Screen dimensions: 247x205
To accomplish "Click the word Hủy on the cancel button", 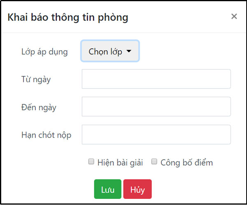I will pyautogui.click(x=137, y=190).
